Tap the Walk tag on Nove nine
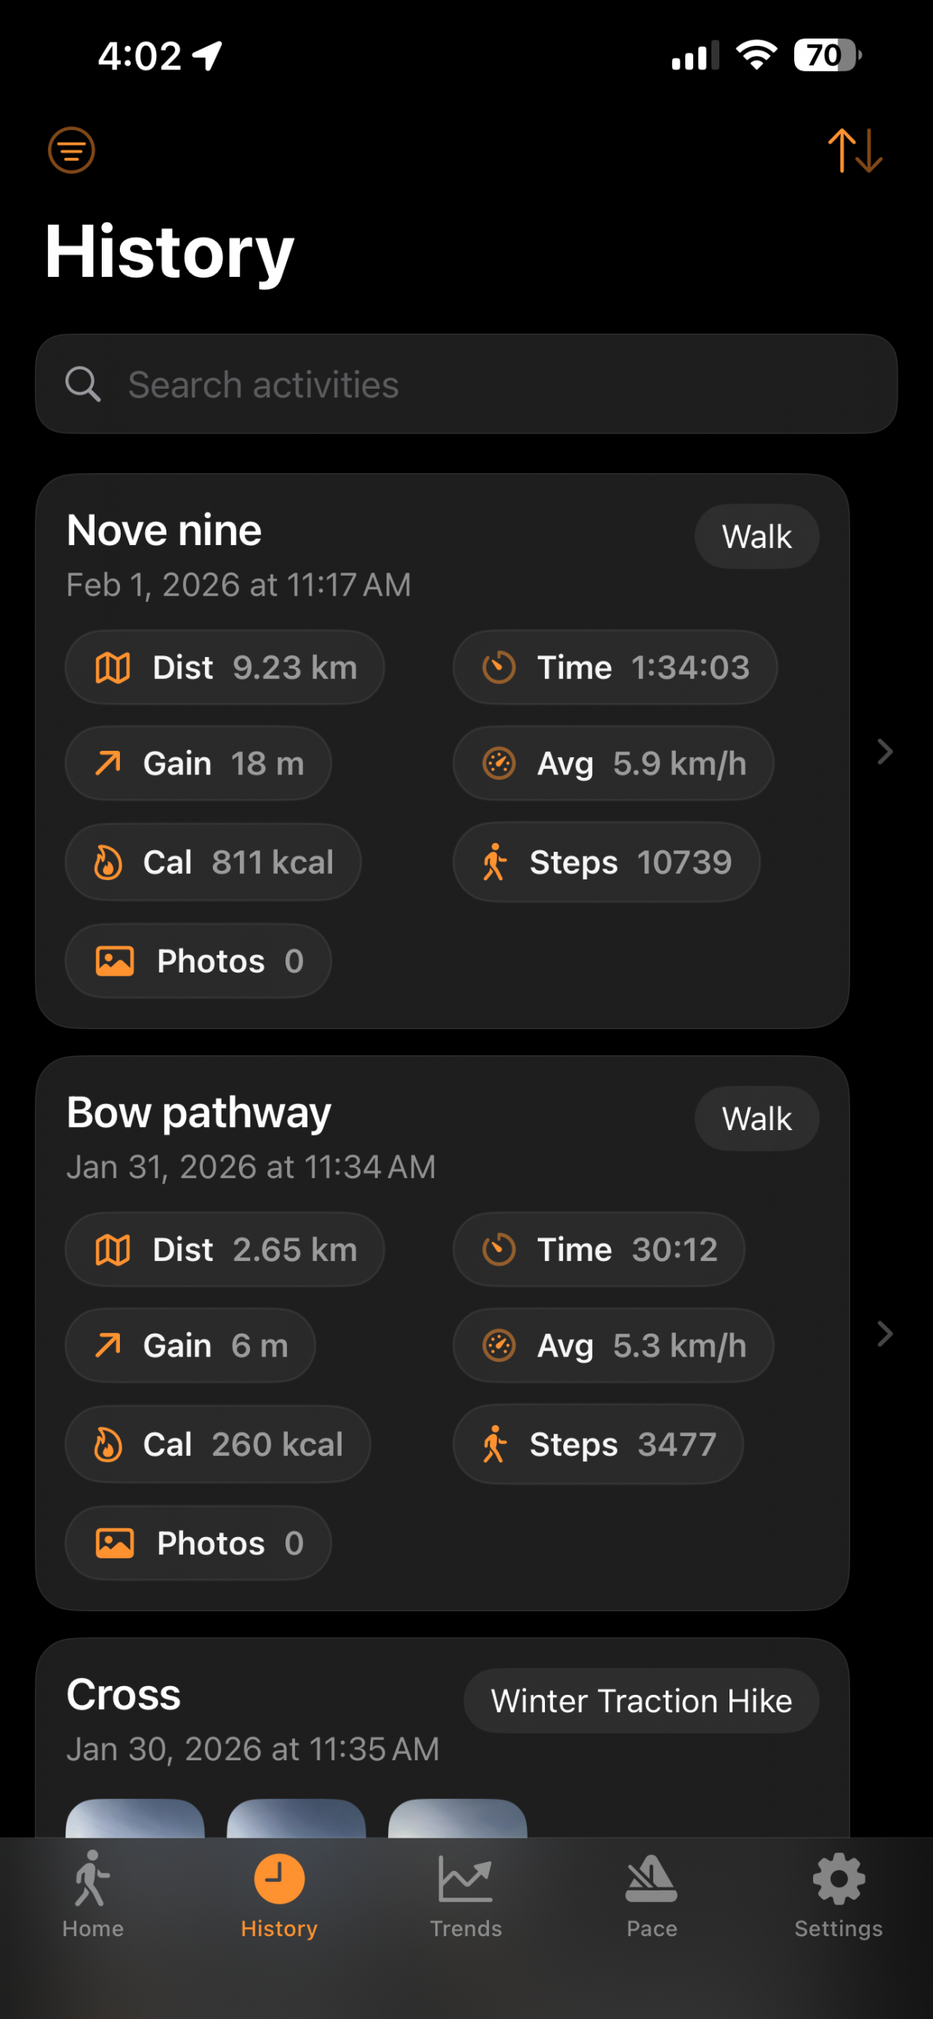 click(756, 536)
